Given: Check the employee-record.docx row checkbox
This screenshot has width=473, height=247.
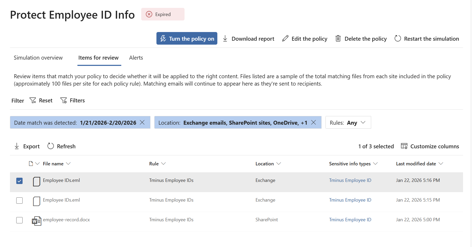Looking at the screenshot, I should (x=19, y=220).
